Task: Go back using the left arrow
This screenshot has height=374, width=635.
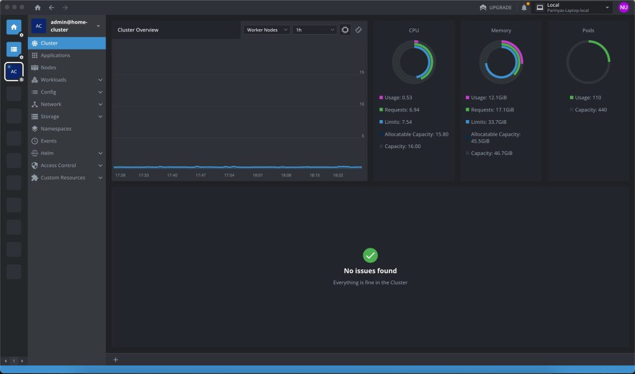Action: click(51, 7)
